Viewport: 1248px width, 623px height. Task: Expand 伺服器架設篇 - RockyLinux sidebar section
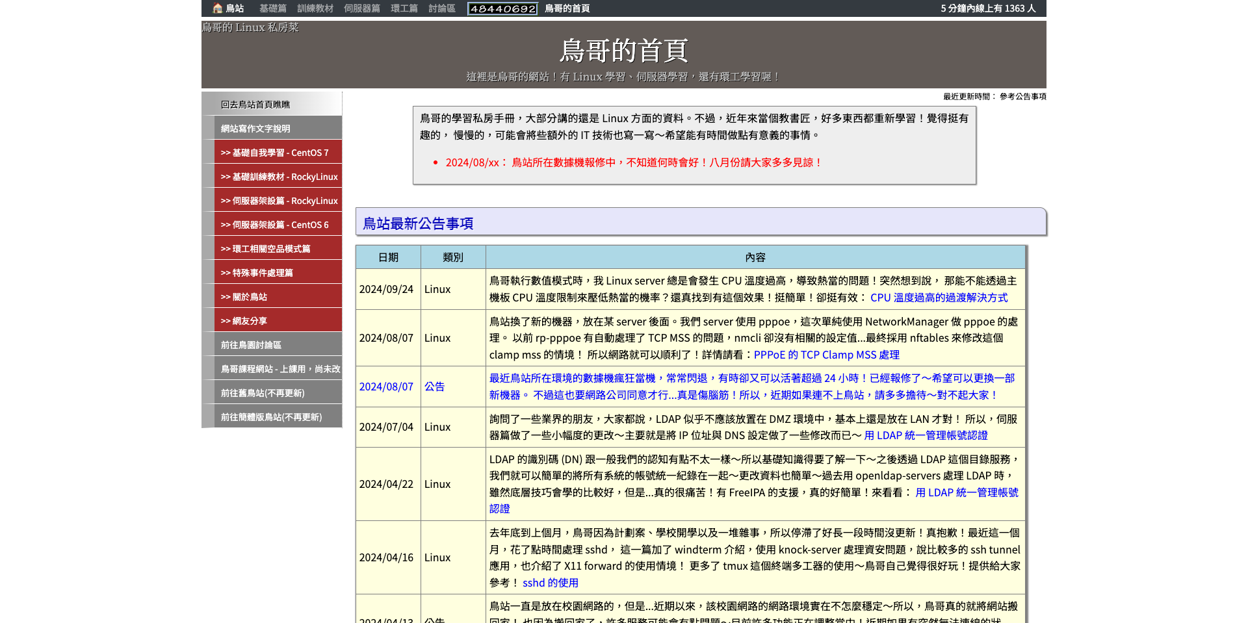[278, 201]
